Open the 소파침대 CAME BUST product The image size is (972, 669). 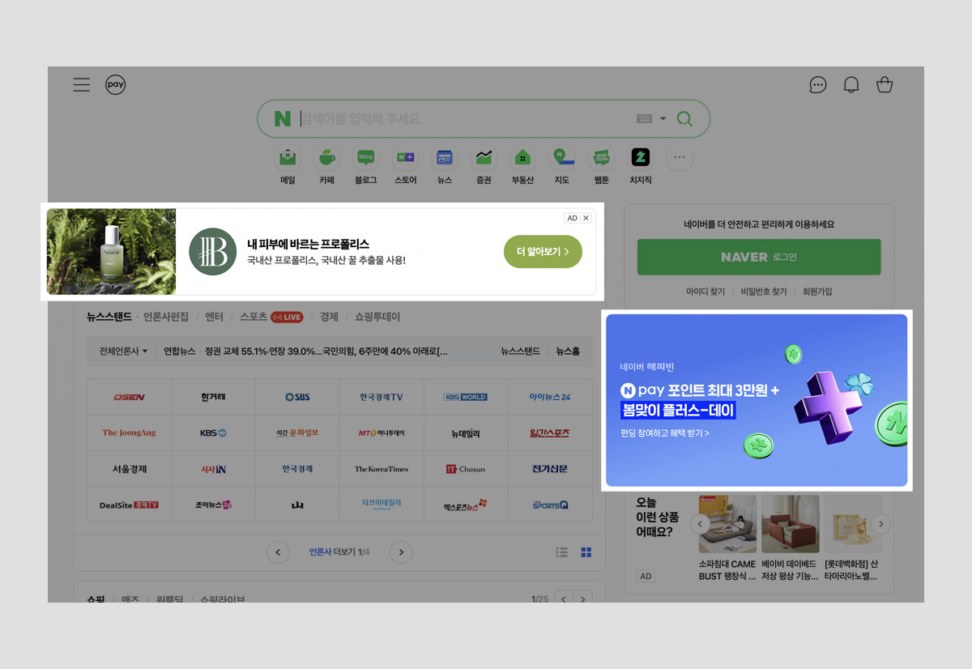(727, 539)
